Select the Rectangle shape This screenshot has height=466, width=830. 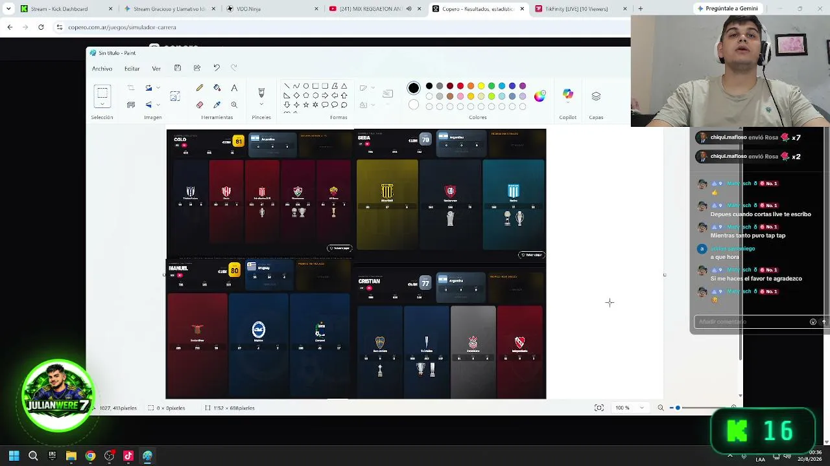pos(315,86)
